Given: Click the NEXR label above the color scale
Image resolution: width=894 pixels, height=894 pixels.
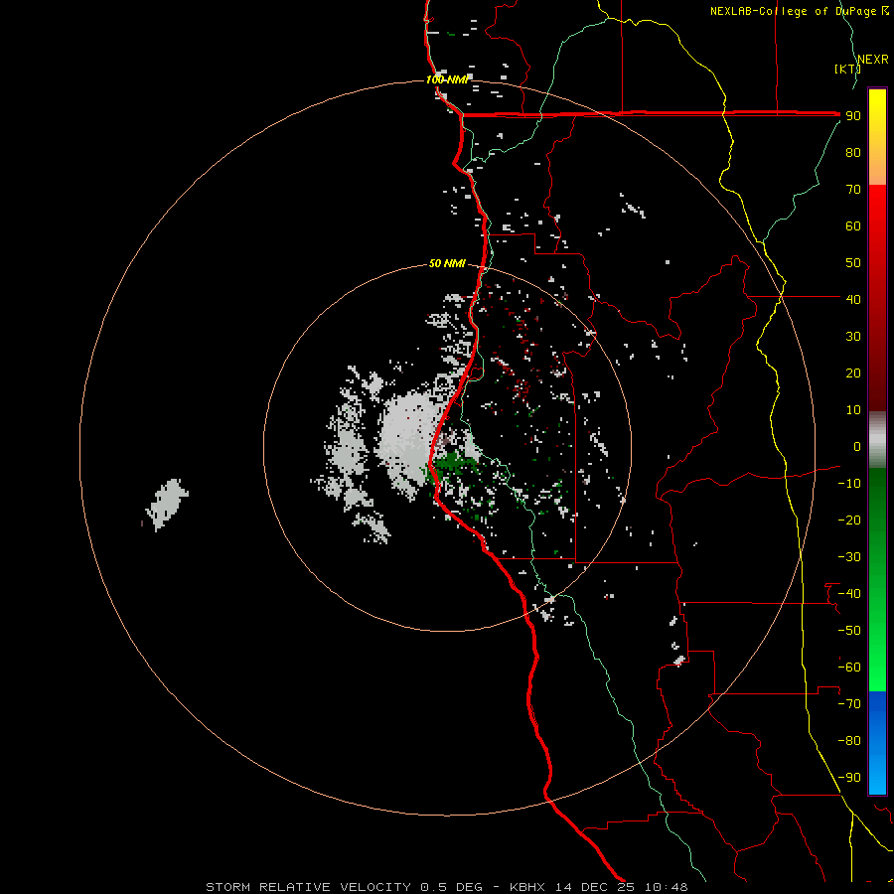Looking at the screenshot, I should pos(873,60).
